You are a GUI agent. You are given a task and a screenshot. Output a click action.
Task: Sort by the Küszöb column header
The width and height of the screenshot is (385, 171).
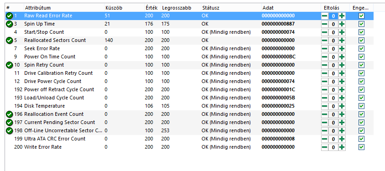(124, 8)
